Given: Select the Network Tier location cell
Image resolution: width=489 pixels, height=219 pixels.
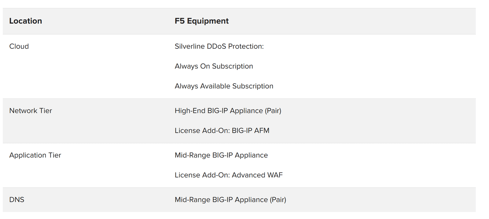Looking at the screenshot, I should pos(31,111).
